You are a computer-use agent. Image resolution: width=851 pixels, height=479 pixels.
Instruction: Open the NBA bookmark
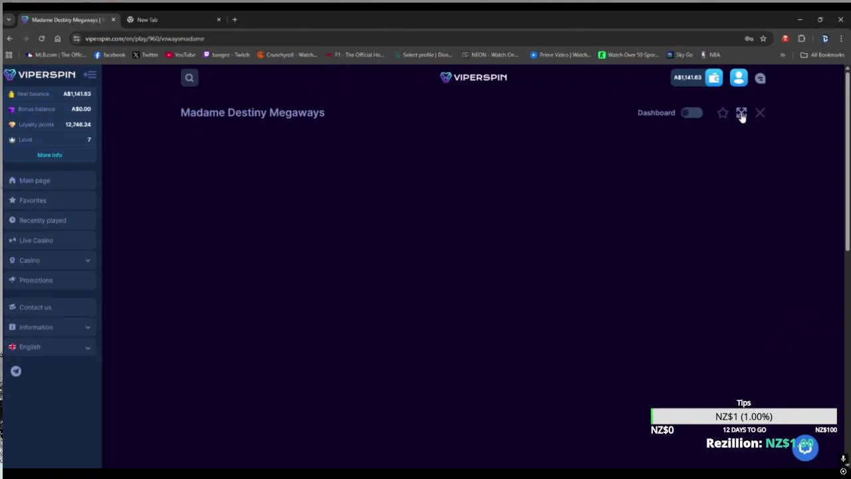point(711,55)
